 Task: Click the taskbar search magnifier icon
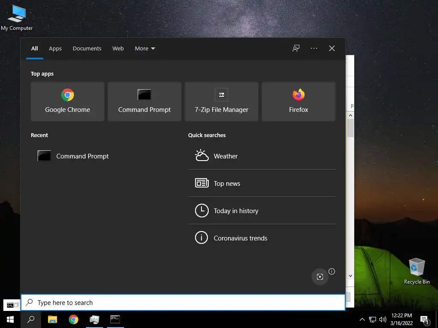(31, 319)
